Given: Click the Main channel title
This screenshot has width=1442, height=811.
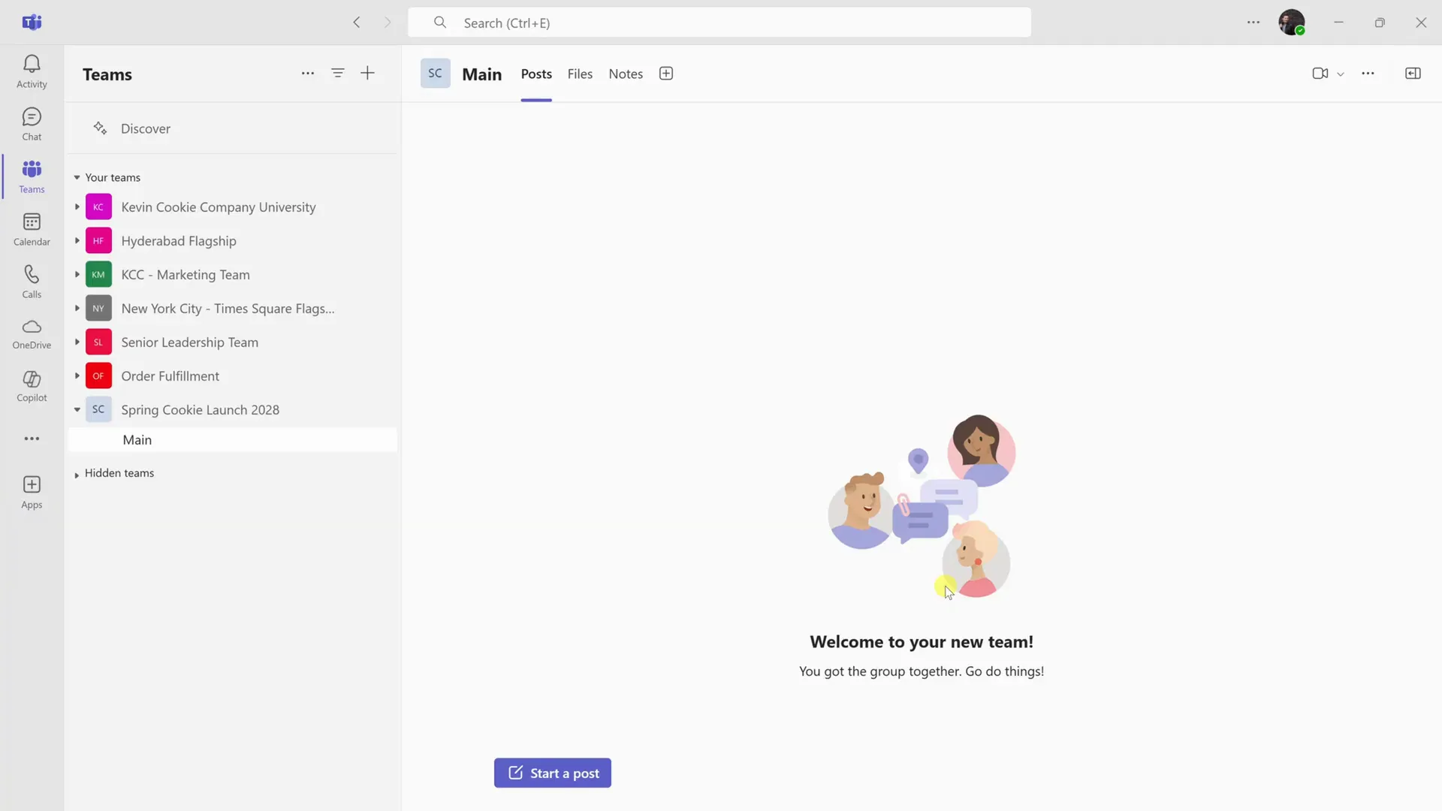Looking at the screenshot, I should 482,74.
